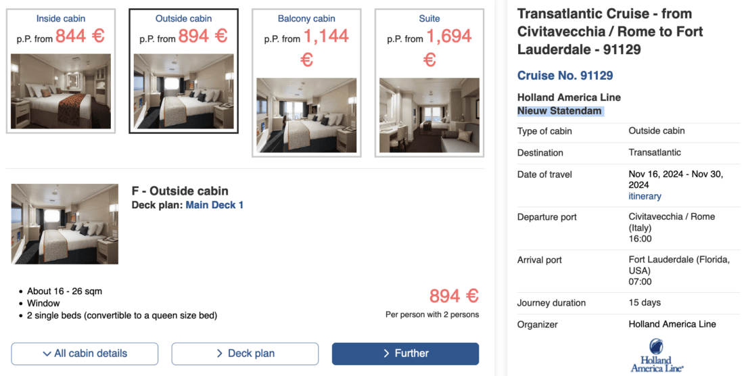Click the Holland America Line logo
744x376 pixels.
[x=656, y=355]
